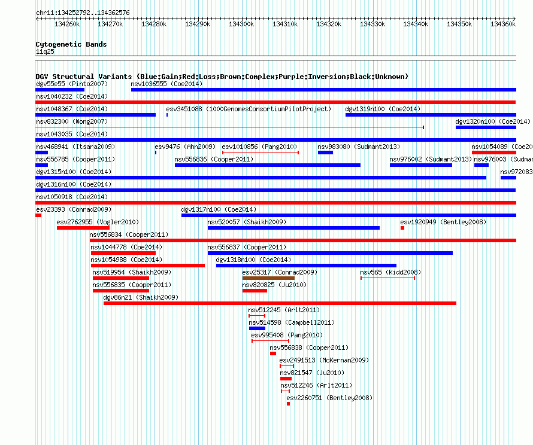Select the dgv1320n100 (Coe2014) variant label
533x445 pixels.
(x=493, y=121)
